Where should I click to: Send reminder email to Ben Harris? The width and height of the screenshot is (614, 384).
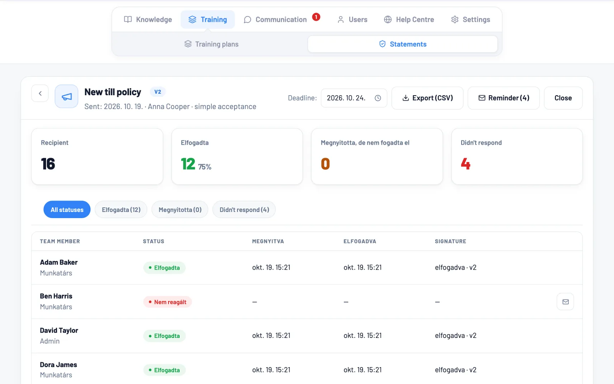coord(565,302)
